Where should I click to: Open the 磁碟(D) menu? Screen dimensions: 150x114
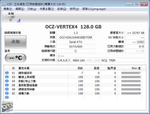coord(62,9)
